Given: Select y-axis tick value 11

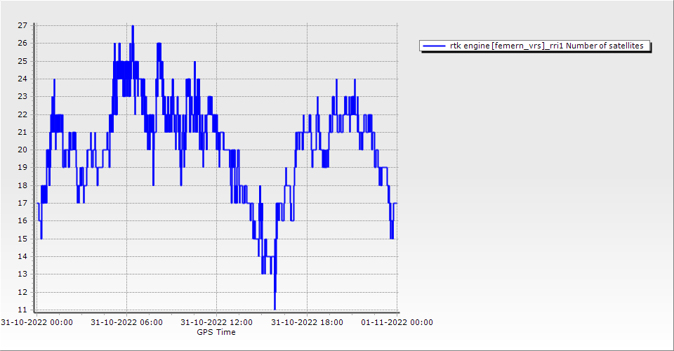Looking at the screenshot, I should tap(22, 310).
